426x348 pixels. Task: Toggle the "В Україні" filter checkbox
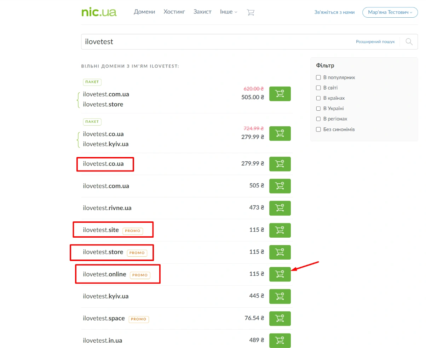point(318,109)
